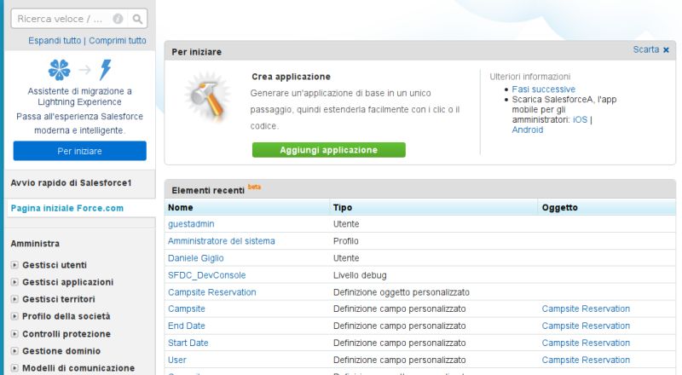Open guestadmin recent item

click(191, 224)
